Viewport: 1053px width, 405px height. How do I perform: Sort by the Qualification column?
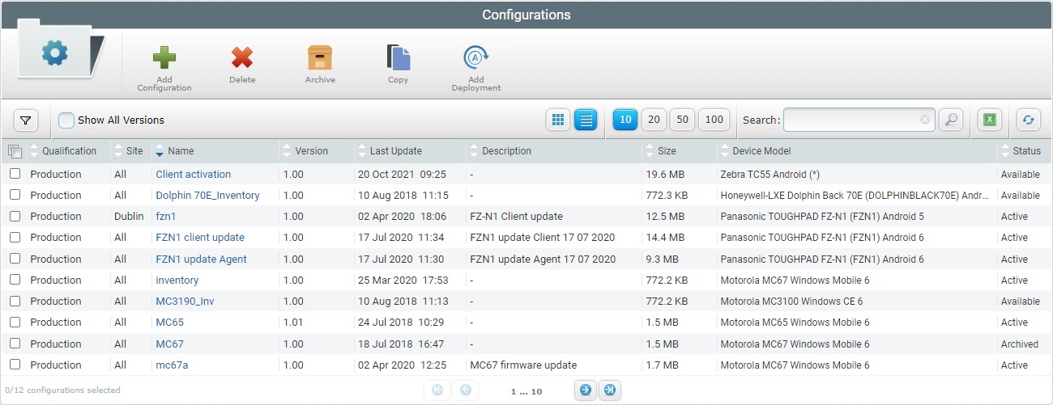coord(69,151)
